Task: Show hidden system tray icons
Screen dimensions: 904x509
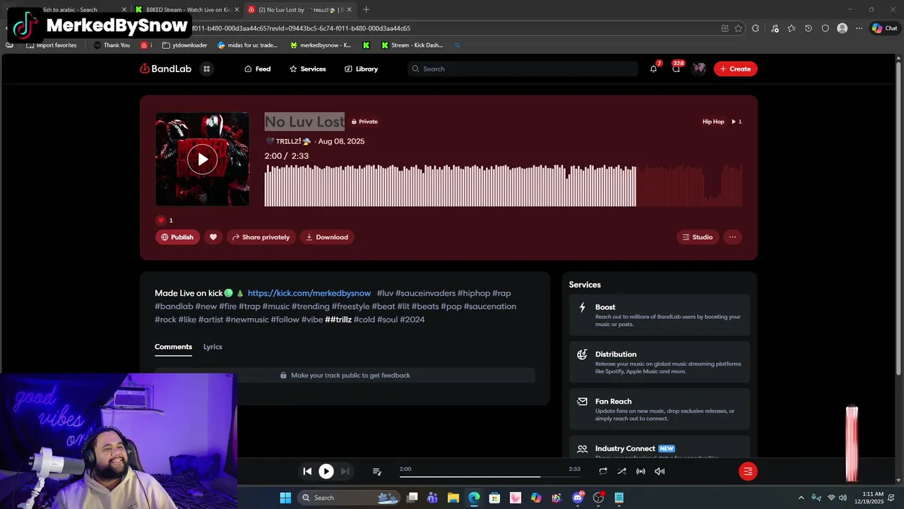Action: click(801, 498)
